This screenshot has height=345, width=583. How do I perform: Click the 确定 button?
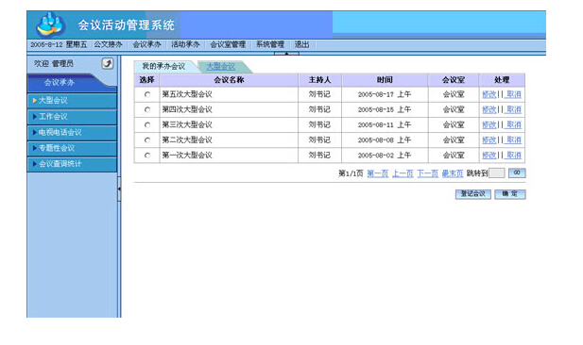tap(510, 194)
